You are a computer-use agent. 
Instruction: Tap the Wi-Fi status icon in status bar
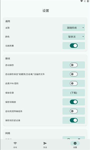[81, 1]
